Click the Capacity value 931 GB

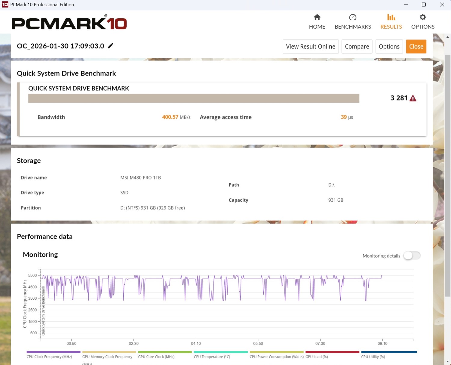336,200
